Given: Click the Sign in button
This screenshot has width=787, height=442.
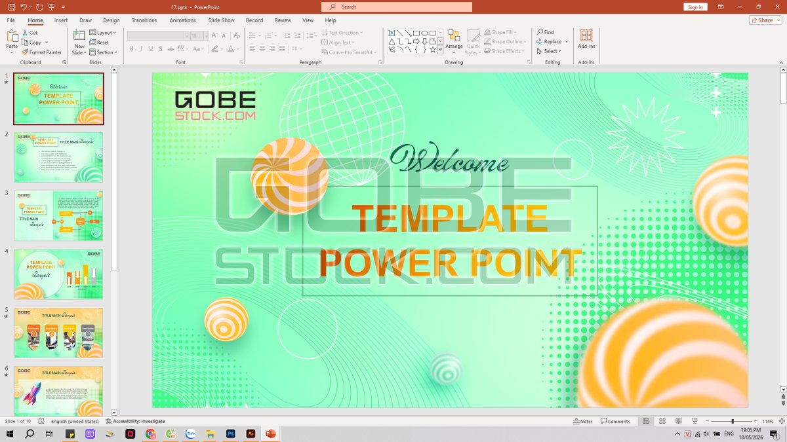Looking at the screenshot, I should point(695,7).
